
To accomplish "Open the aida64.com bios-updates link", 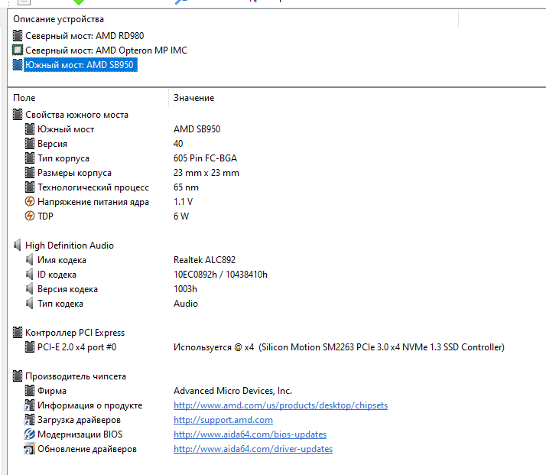I will (250, 434).
